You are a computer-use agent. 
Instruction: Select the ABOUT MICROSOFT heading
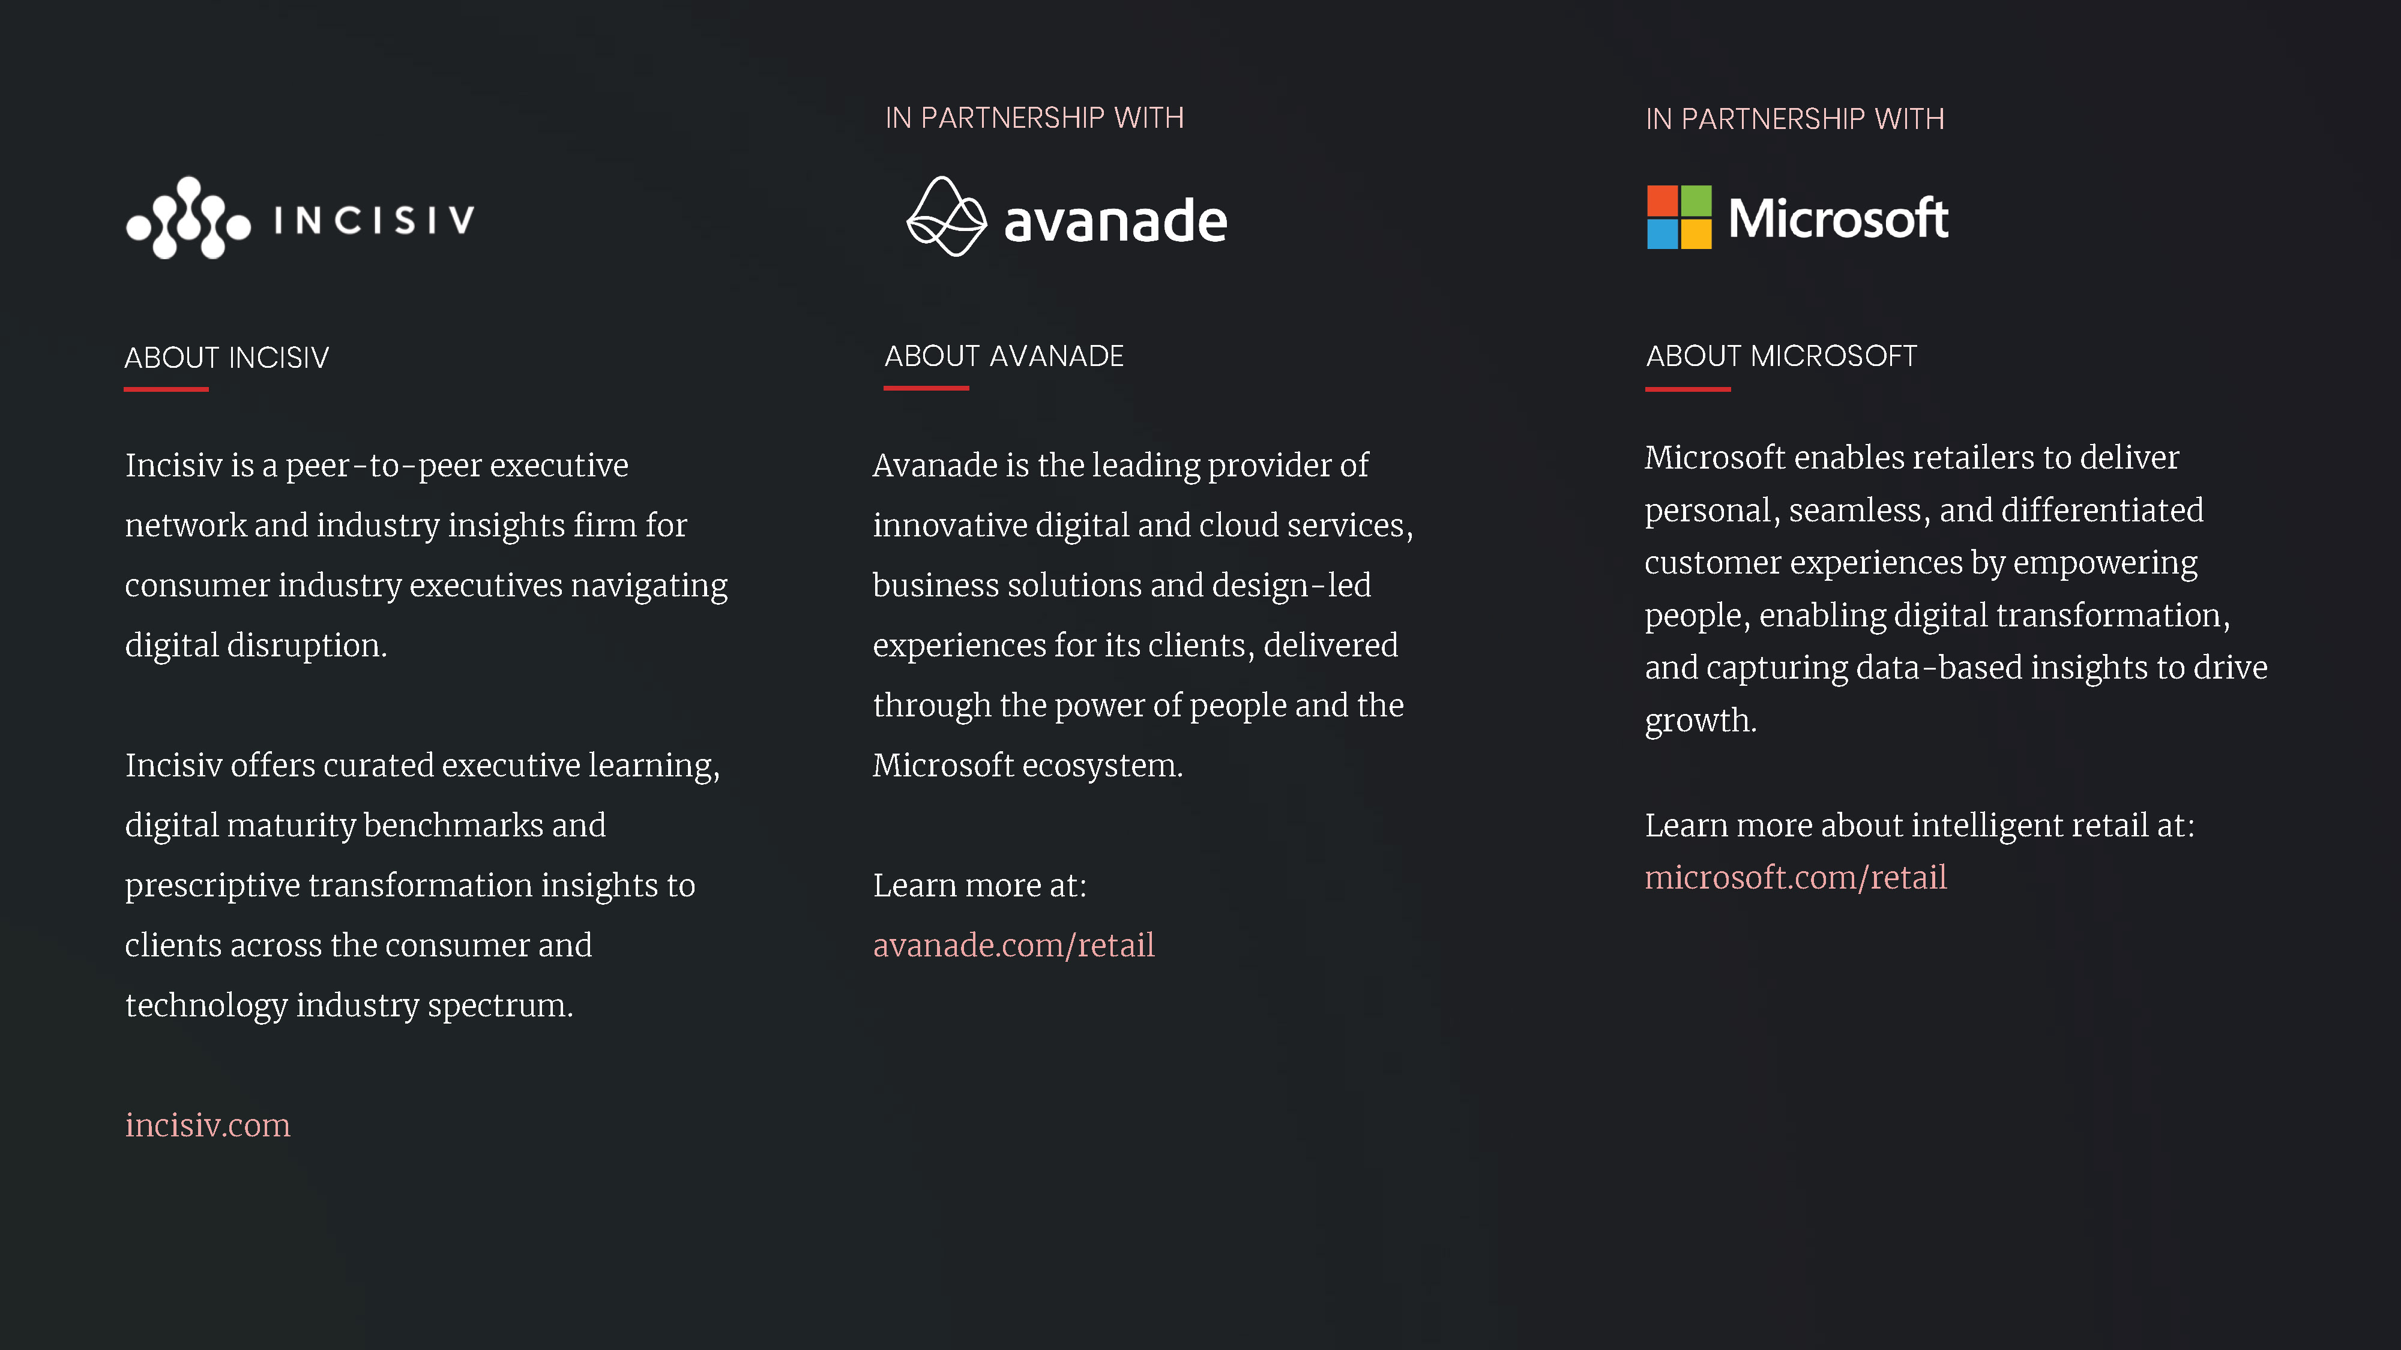(x=1781, y=356)
